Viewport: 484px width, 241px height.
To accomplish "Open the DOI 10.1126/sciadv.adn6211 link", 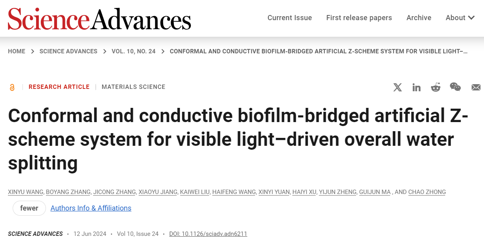I will (x=208, y=234).
